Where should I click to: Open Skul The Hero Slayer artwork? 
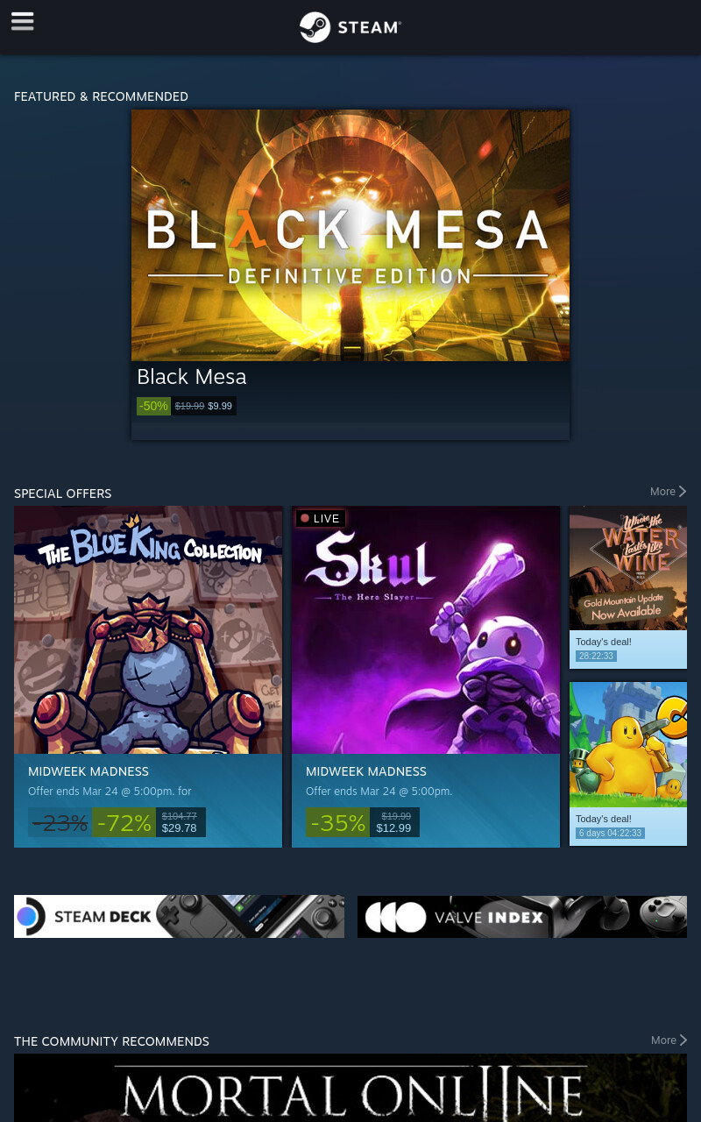click(426, 629)
